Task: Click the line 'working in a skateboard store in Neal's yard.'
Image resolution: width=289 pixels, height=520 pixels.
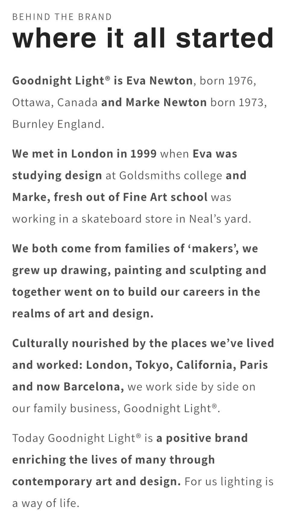Action: click(x=132, y=219)
